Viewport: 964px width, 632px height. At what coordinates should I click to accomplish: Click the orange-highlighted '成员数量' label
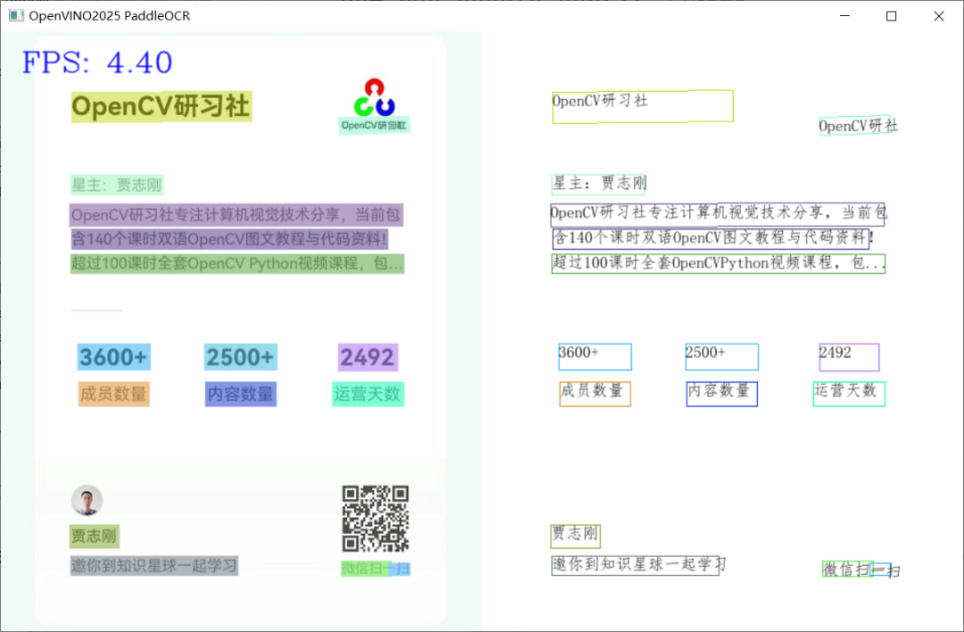pos(113,394)
